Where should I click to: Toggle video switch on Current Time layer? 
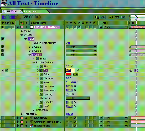click(x=3, y=122)
